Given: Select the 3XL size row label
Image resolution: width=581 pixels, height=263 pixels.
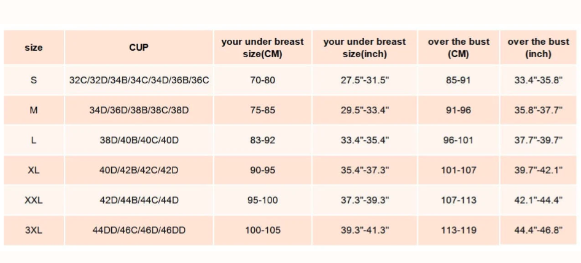Looking at the screenshot, I should click(x=34, y=231).
